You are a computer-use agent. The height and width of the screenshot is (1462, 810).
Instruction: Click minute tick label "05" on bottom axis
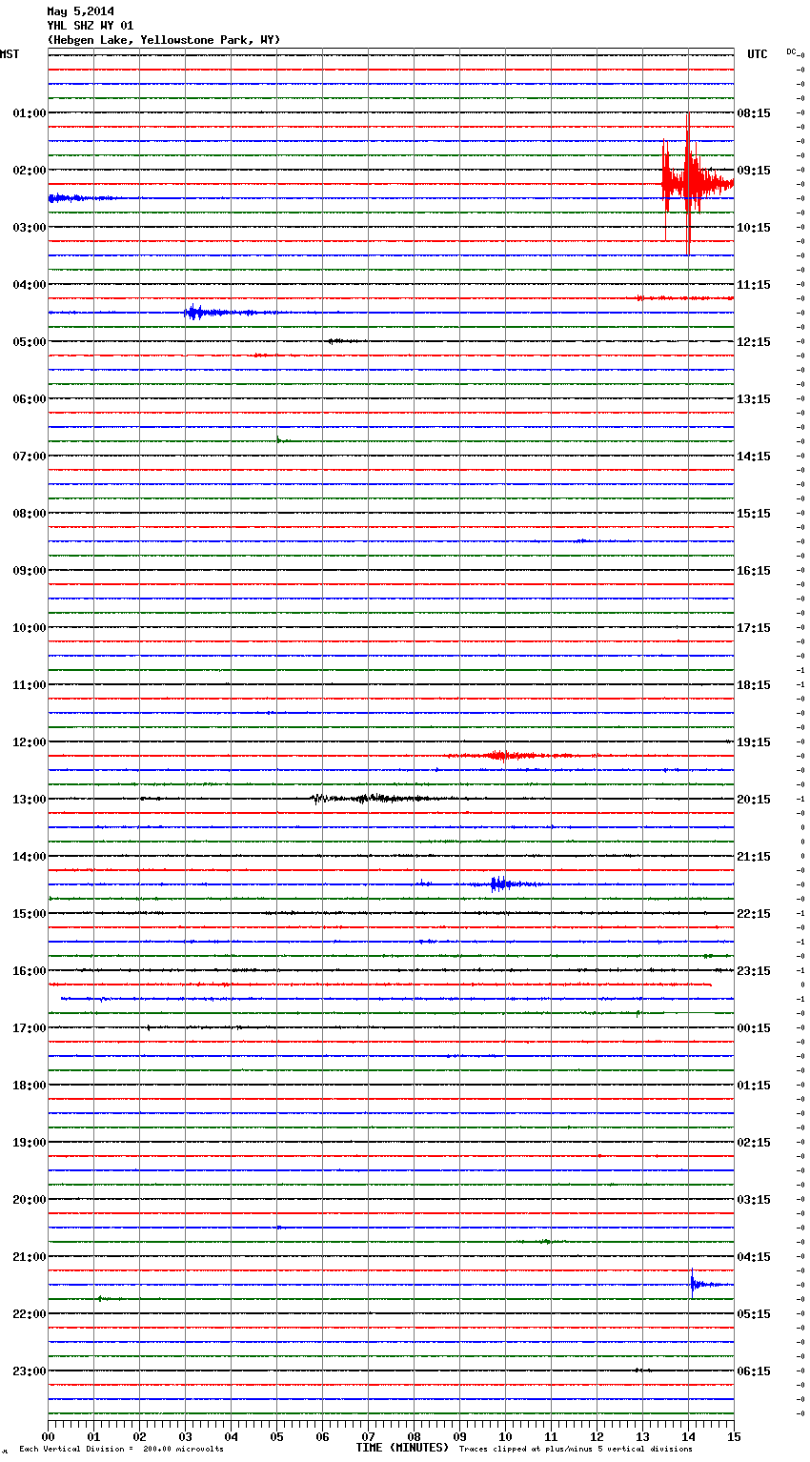[276, 1436]
